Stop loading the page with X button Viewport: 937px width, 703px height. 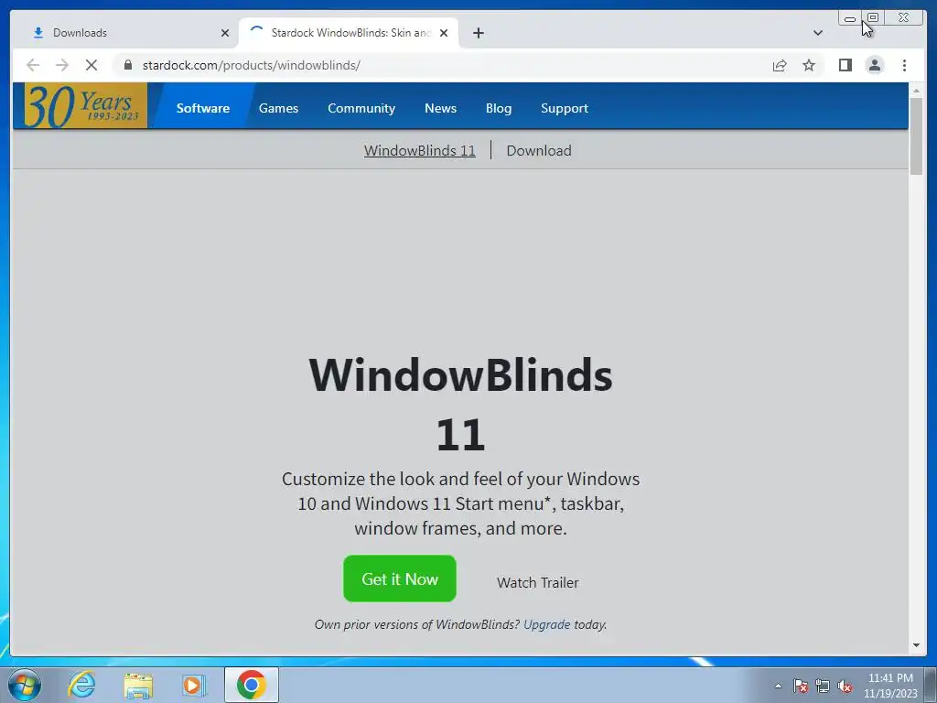point(92,65)
